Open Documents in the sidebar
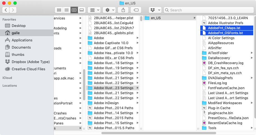Screen dimensions: 256x135 [x=27, y=47]
